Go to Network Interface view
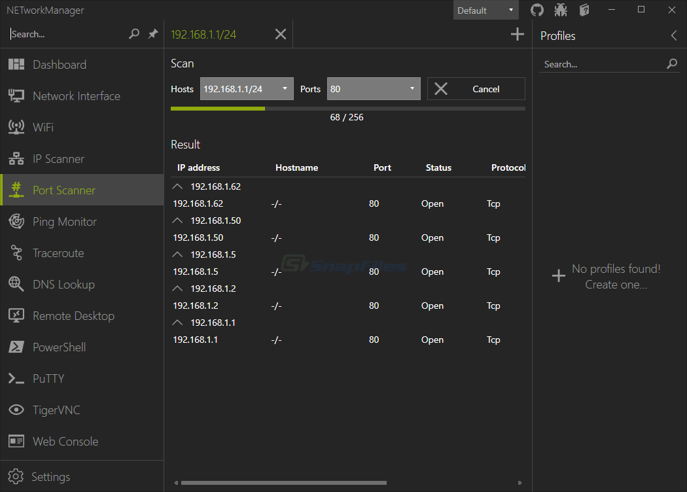This screenshot has width=687, height=492. tap(82, 96)
